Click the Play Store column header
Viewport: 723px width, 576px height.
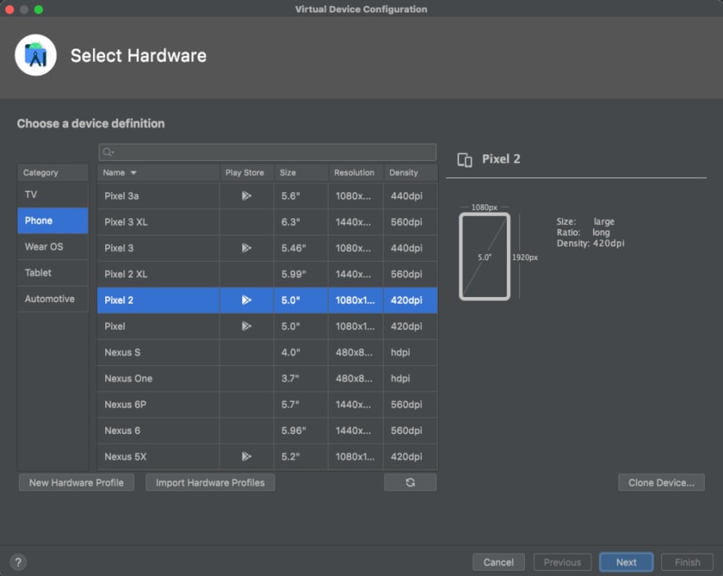click(x=246, y=172)
